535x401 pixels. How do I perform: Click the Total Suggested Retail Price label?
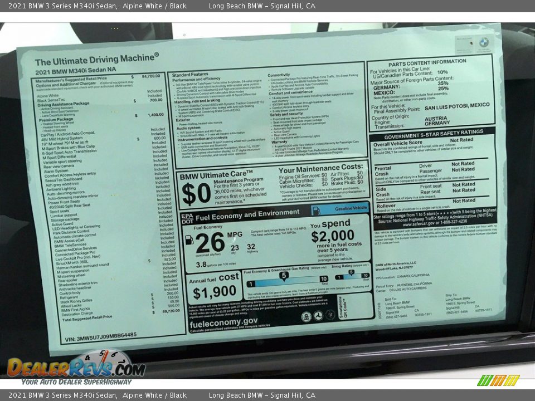(87, 319)
